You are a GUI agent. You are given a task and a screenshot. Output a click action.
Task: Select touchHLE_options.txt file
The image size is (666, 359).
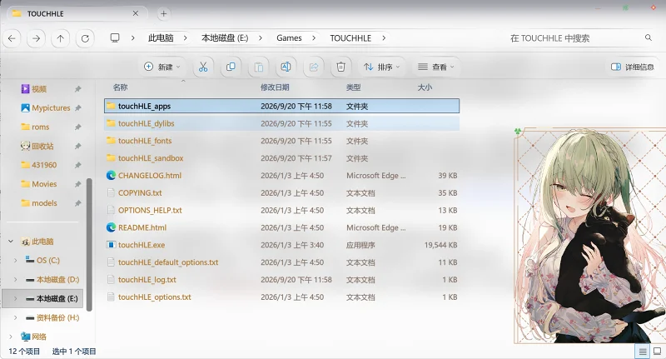[155, 297]
